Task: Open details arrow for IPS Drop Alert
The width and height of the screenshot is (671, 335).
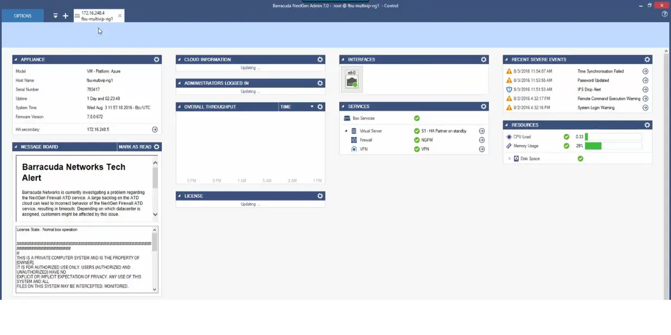Action: [x=645, y=89]
